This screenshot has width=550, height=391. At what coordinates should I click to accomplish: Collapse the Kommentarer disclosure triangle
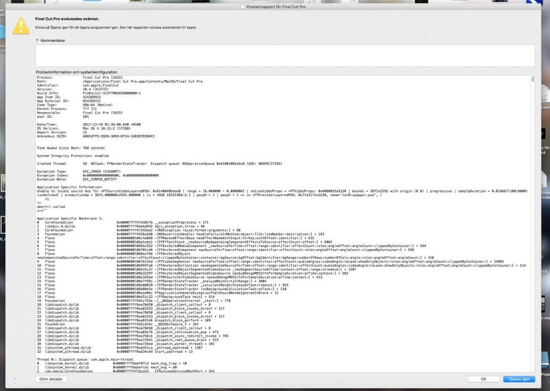tap(37, 40)
